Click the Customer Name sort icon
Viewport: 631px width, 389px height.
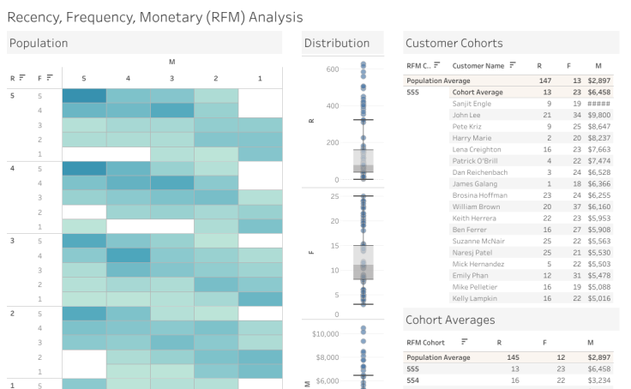pyautogui.click(x=513, y=65)
